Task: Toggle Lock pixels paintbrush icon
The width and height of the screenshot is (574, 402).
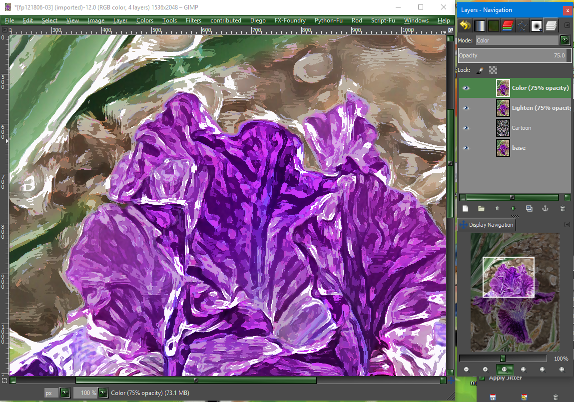Action: (480, 70)
